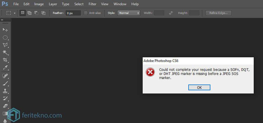Choose New selection mode button

23,13
